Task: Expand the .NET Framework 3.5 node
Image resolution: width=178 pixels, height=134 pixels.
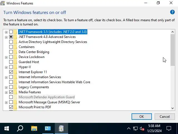Action: pyautogui.click(x=6, y=32)
